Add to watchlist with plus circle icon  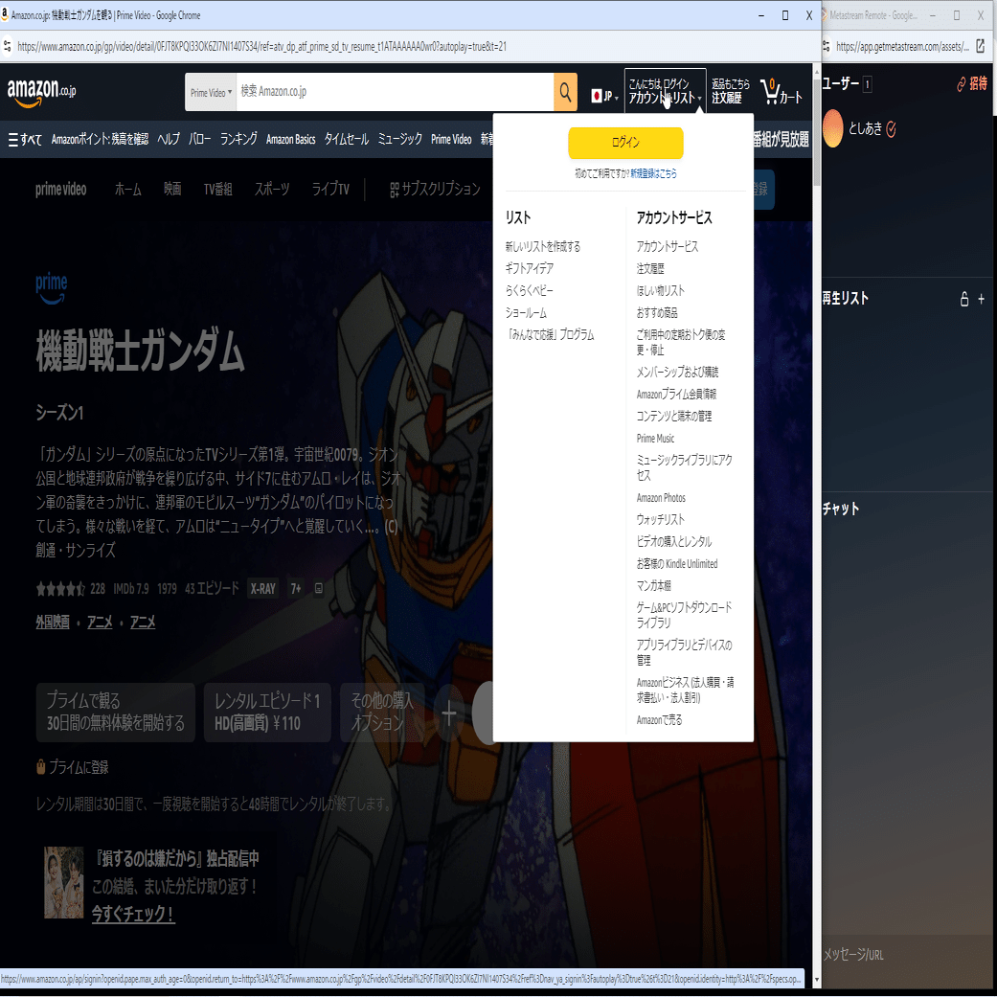click(449, 714)
